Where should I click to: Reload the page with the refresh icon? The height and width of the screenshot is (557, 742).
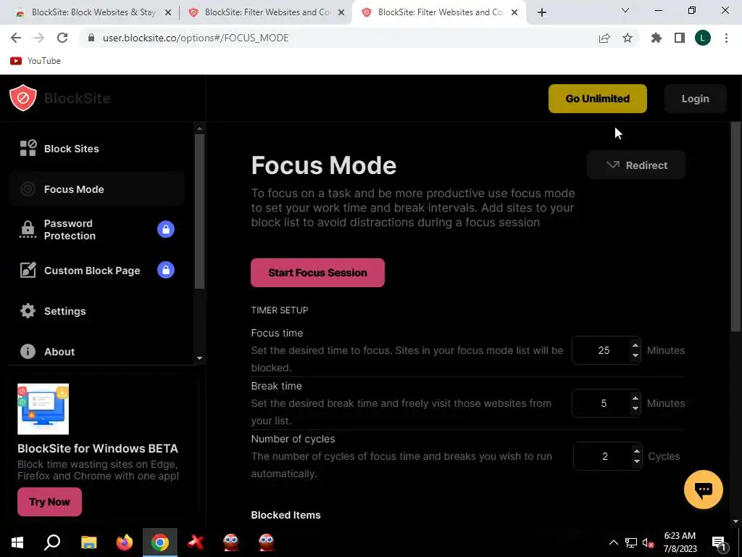62,38
